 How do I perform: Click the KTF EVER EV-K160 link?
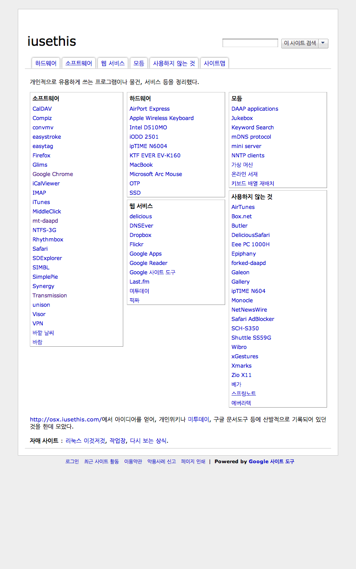tap(155, 156)
